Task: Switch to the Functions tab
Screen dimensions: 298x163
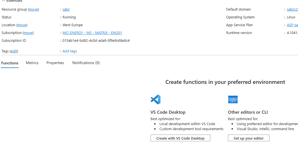Action: pyautogui.click(x=10, y=63)
